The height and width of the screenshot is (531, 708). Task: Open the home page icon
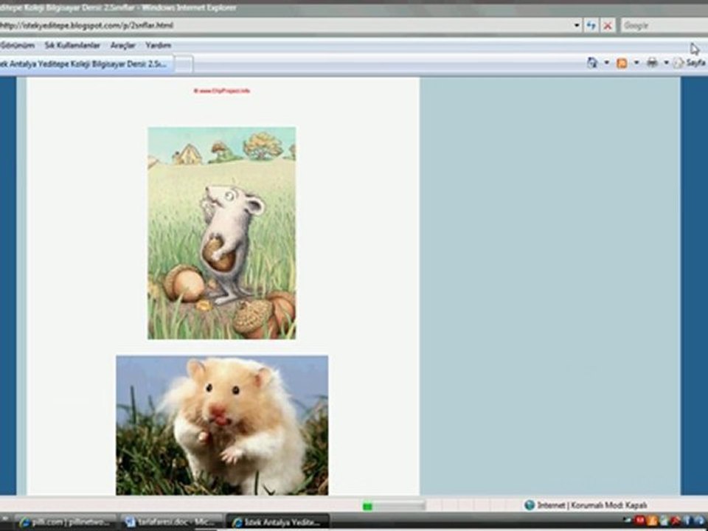(x=592, y=63)
